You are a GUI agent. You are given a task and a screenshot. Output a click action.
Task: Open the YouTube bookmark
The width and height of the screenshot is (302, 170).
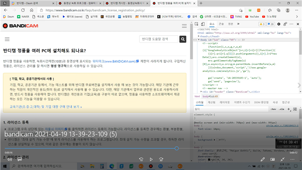coord(252,17)
